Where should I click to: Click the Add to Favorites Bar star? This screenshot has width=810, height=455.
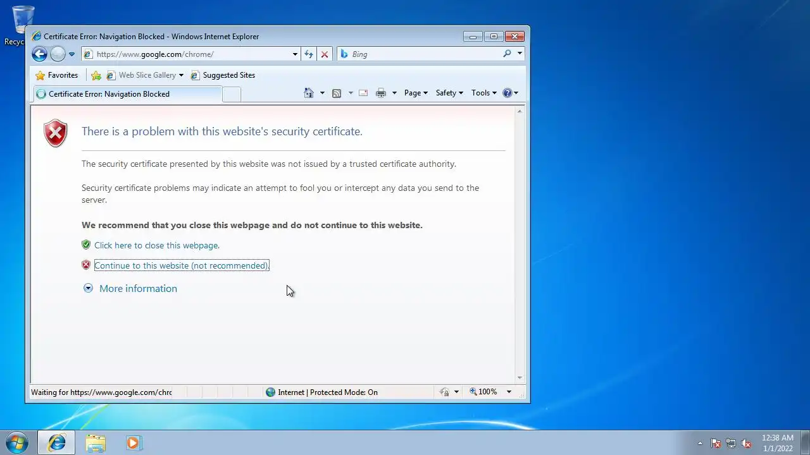coord(96,75)
